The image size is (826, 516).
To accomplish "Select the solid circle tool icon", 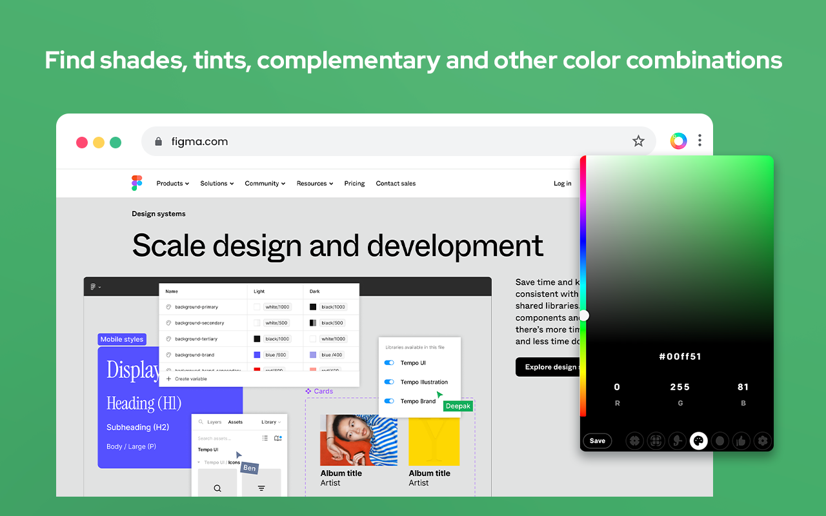I will 720,441.
